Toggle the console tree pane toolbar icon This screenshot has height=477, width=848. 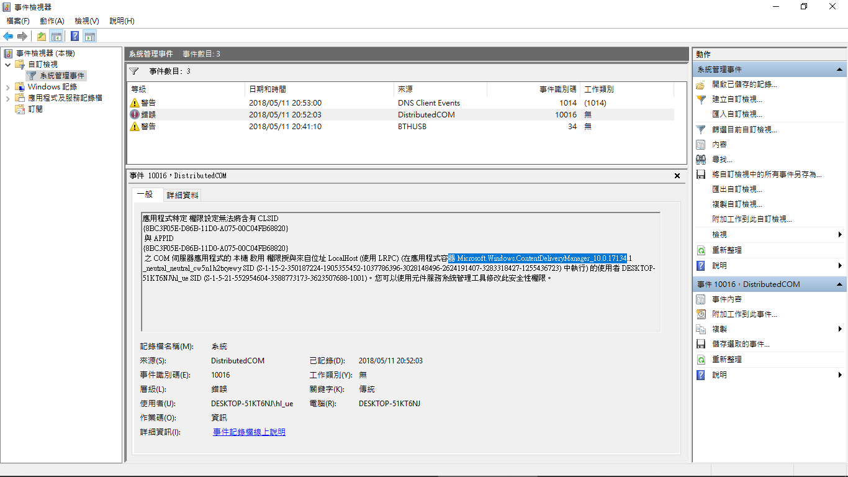point(56,36)
